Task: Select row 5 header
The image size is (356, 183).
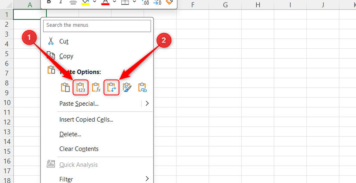Action: coord(6,54)
